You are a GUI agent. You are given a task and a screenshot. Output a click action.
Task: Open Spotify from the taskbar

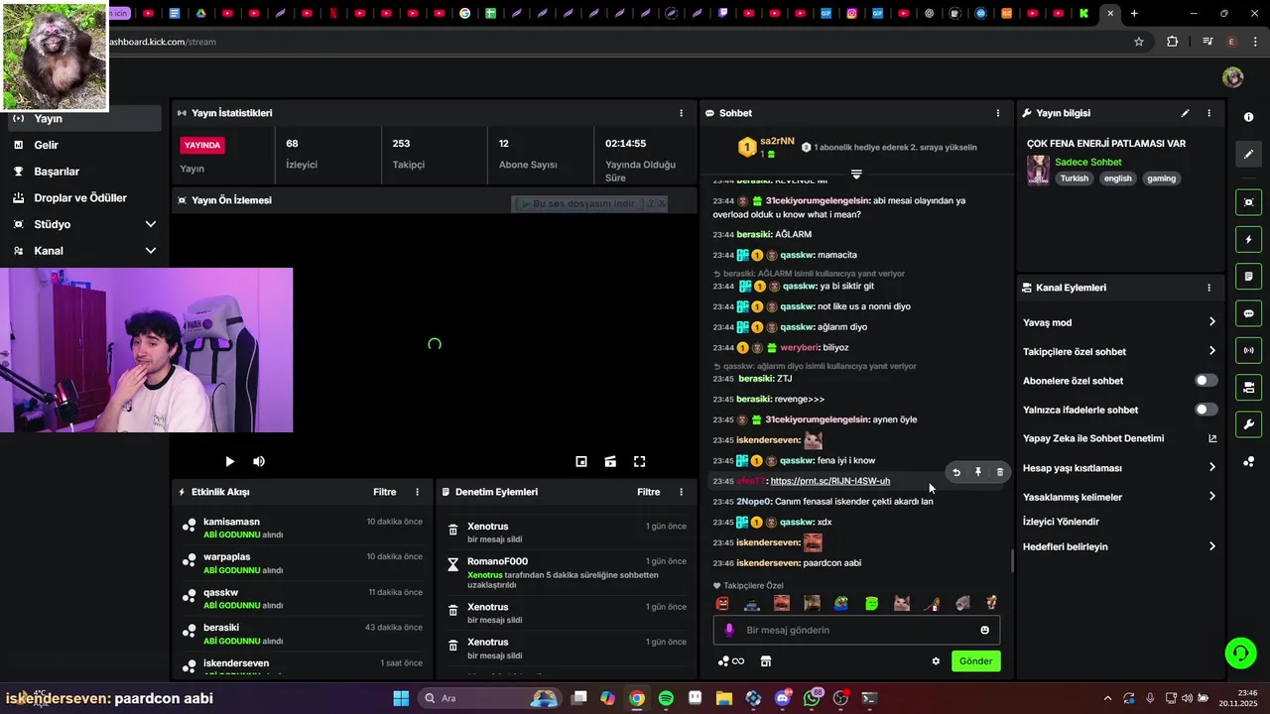pyautogui.click(x=666, y=698)
